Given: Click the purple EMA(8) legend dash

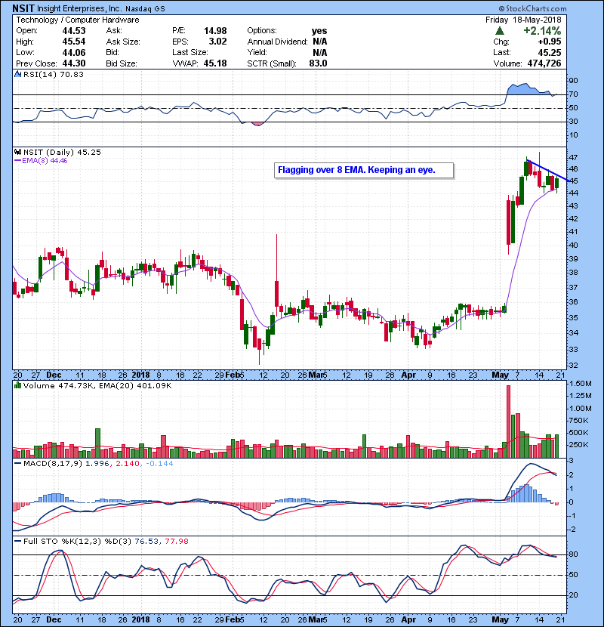Looking at the screenshot, I should (18, 161).
